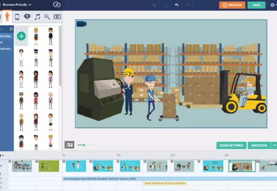Open the ADD SCENE dropdown arrow
The image size is (277, 191).
(x=274, y=145)
